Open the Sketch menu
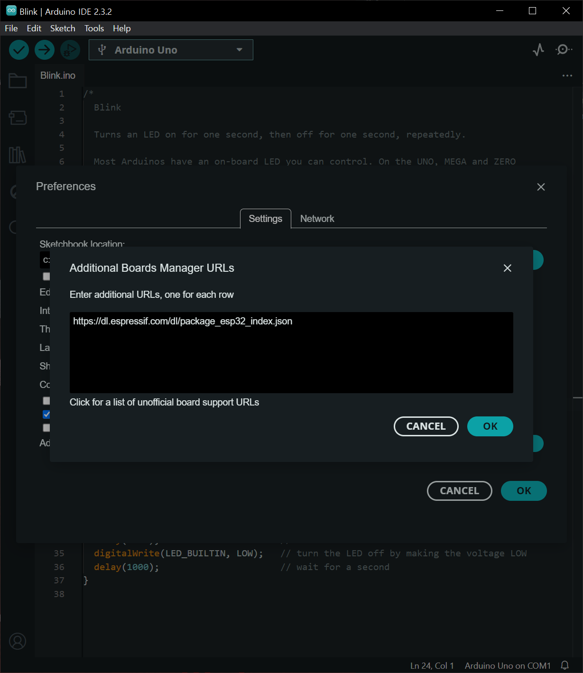583x673 pixels. (x=63, y=28)
